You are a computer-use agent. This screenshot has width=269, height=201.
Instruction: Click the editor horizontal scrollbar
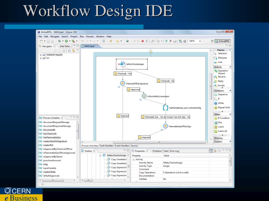tap(159, 142)
